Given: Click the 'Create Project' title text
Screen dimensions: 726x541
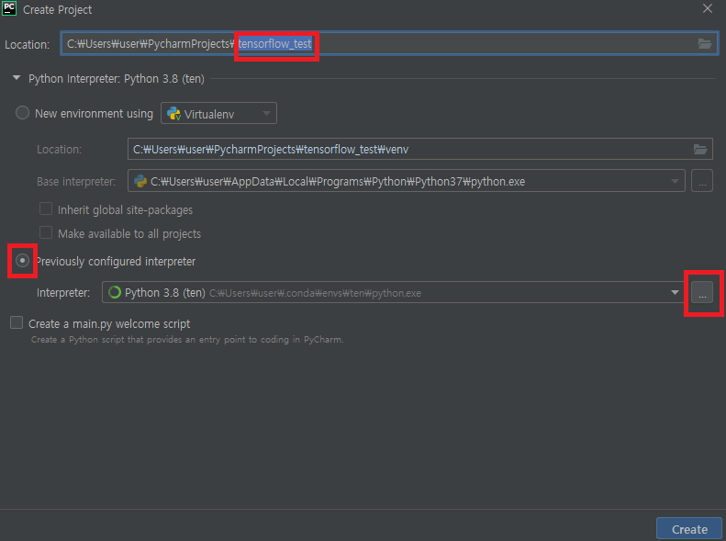Looking at the screenshot, I should (58, 10).
